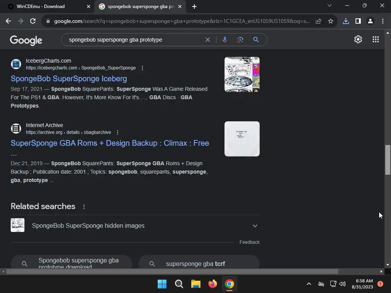Expand SpongeBob SuperSponge hidden images
The width and height of the screenshot is (391, 293).
coord(255,226)
